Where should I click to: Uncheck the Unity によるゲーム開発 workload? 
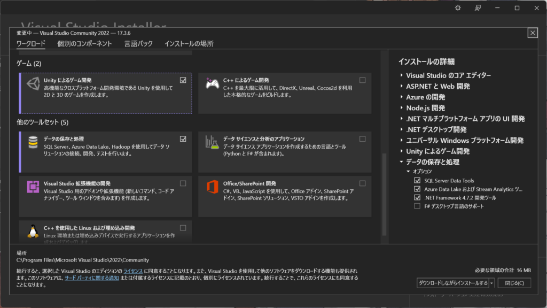coord(183,80)
